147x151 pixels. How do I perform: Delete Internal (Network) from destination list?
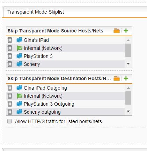coord(10,96)
